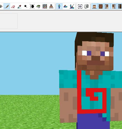Select the Dodge/Burn tool
The width and height of the screenshot is (122, 129).
(26, 6)
